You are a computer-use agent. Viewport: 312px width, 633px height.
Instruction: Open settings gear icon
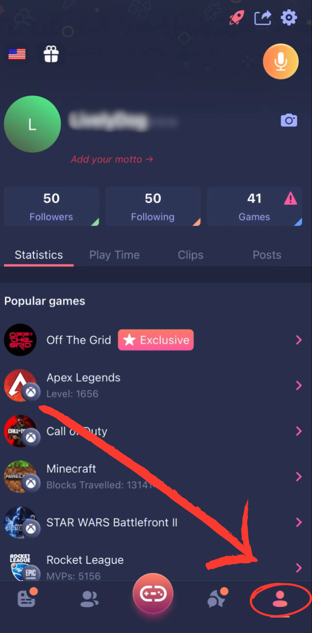pos(289,18)
